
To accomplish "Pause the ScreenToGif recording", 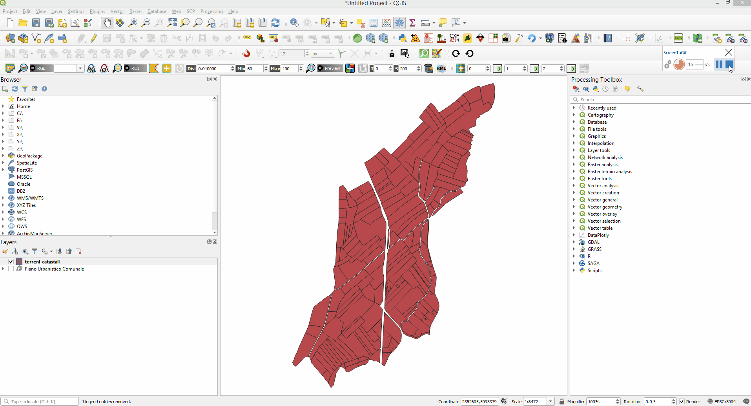I will [719, 64].
